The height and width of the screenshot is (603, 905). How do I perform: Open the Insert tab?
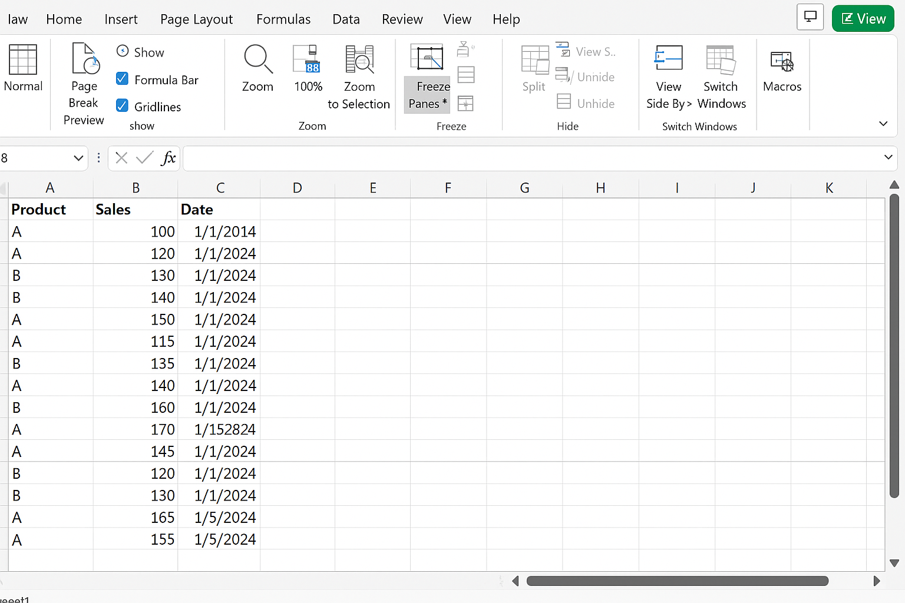point(121,19)
